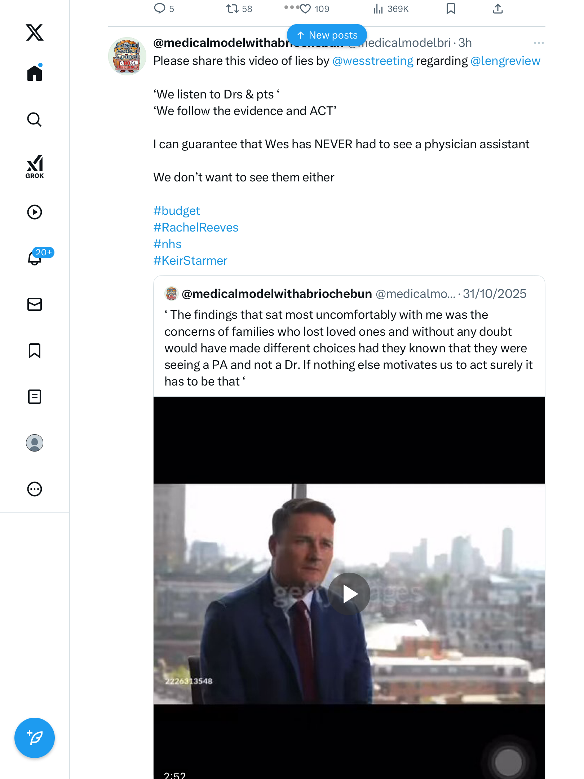
Task: Open the Bookmarks sidebar icon
Action: [x=35, y=351]
